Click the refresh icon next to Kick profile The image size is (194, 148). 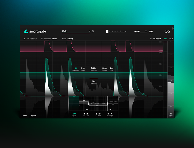click(x=93, y=31)
